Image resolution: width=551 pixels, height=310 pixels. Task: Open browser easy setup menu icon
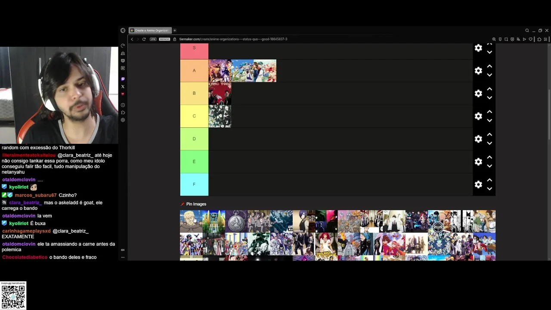coord(545,39)
